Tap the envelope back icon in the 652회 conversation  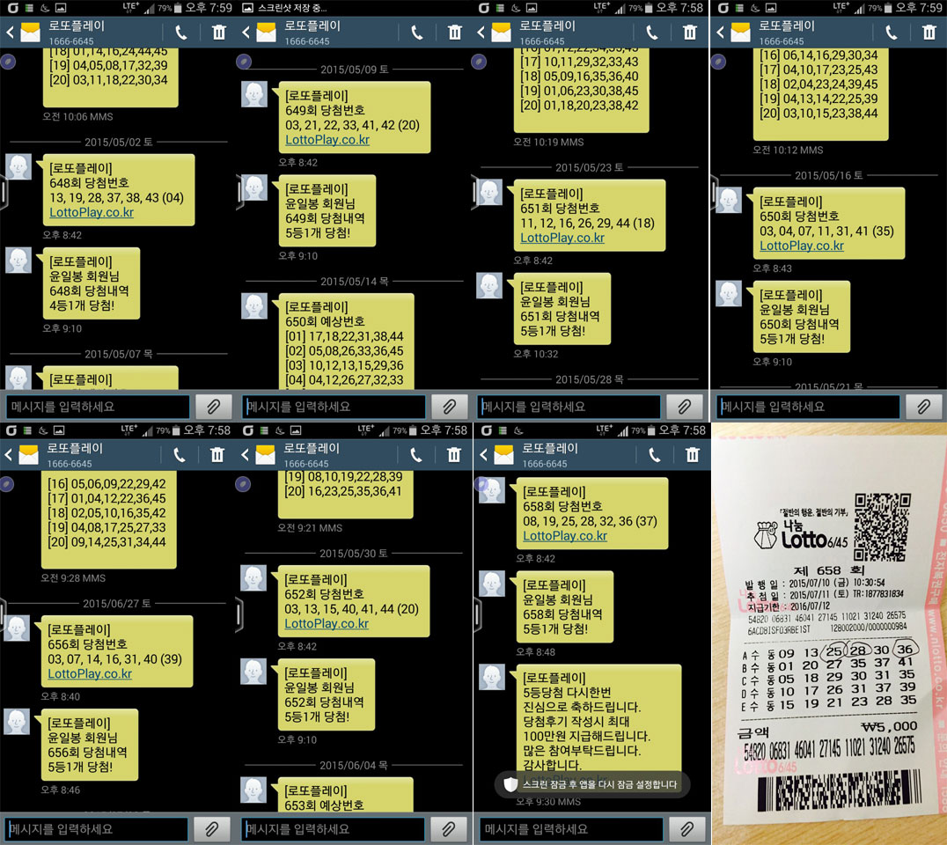[267, 454]
